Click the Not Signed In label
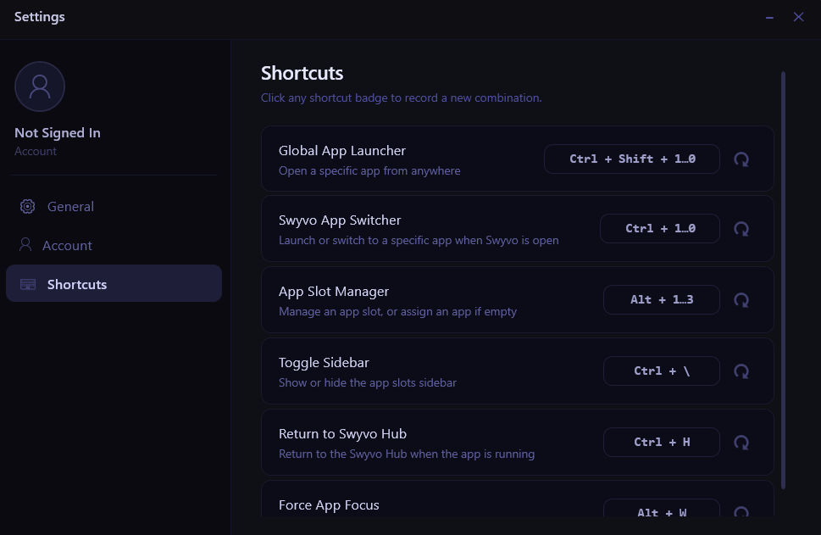This screenshot has height=535, width=821. (58, 133)
